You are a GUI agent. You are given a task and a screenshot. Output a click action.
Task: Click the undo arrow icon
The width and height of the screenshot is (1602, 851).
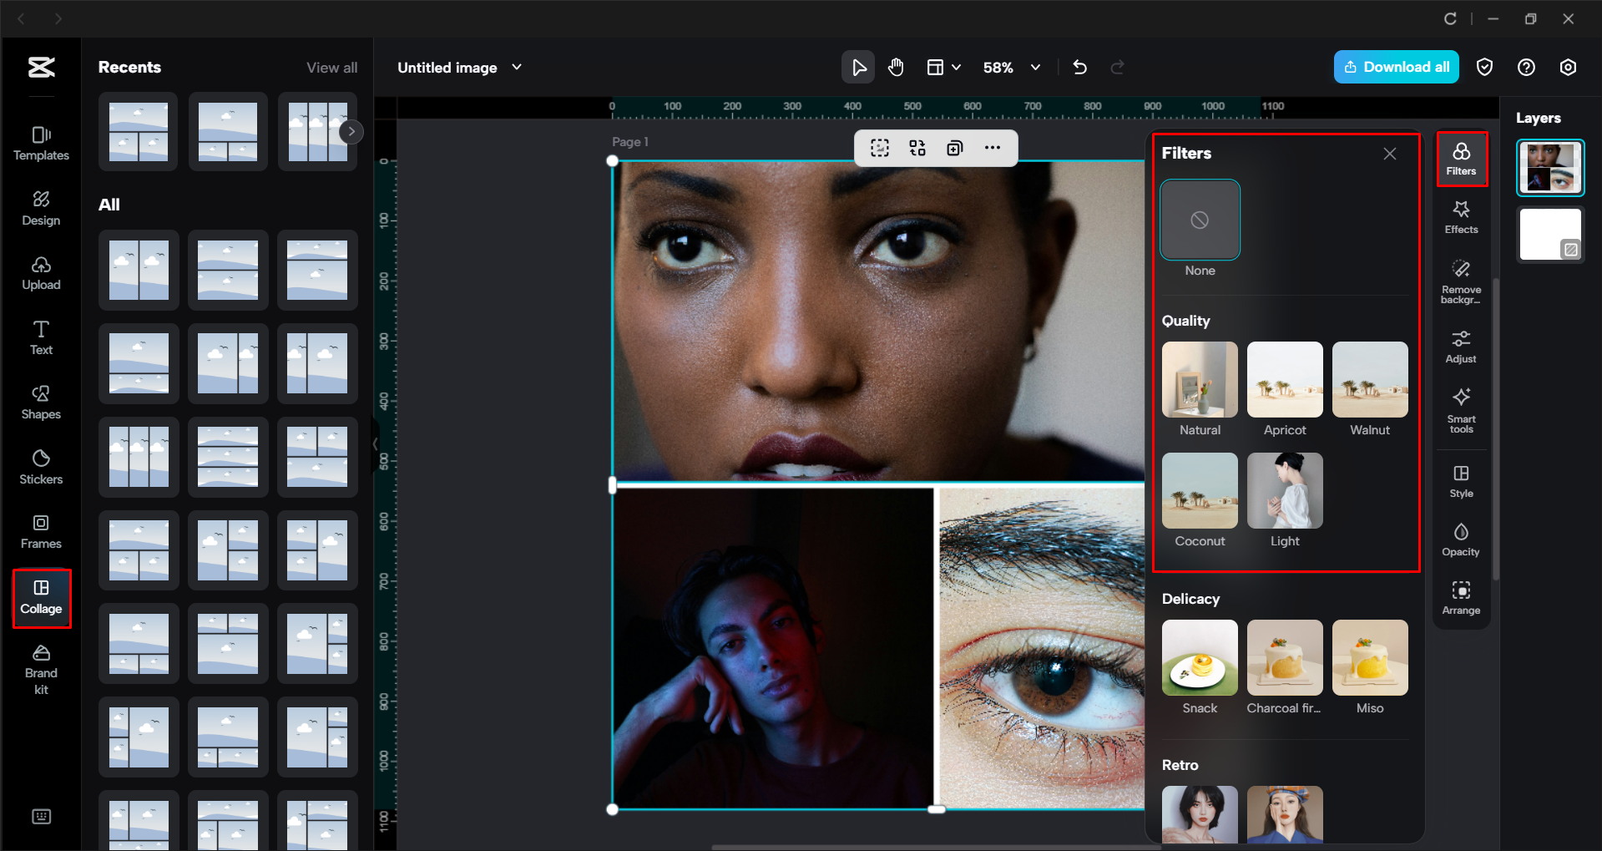click(x=1079, y=68)
